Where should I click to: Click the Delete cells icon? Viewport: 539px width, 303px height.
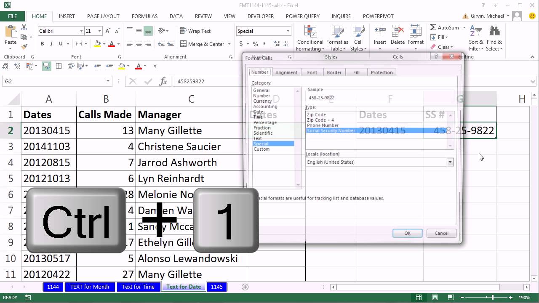[398, 32]
